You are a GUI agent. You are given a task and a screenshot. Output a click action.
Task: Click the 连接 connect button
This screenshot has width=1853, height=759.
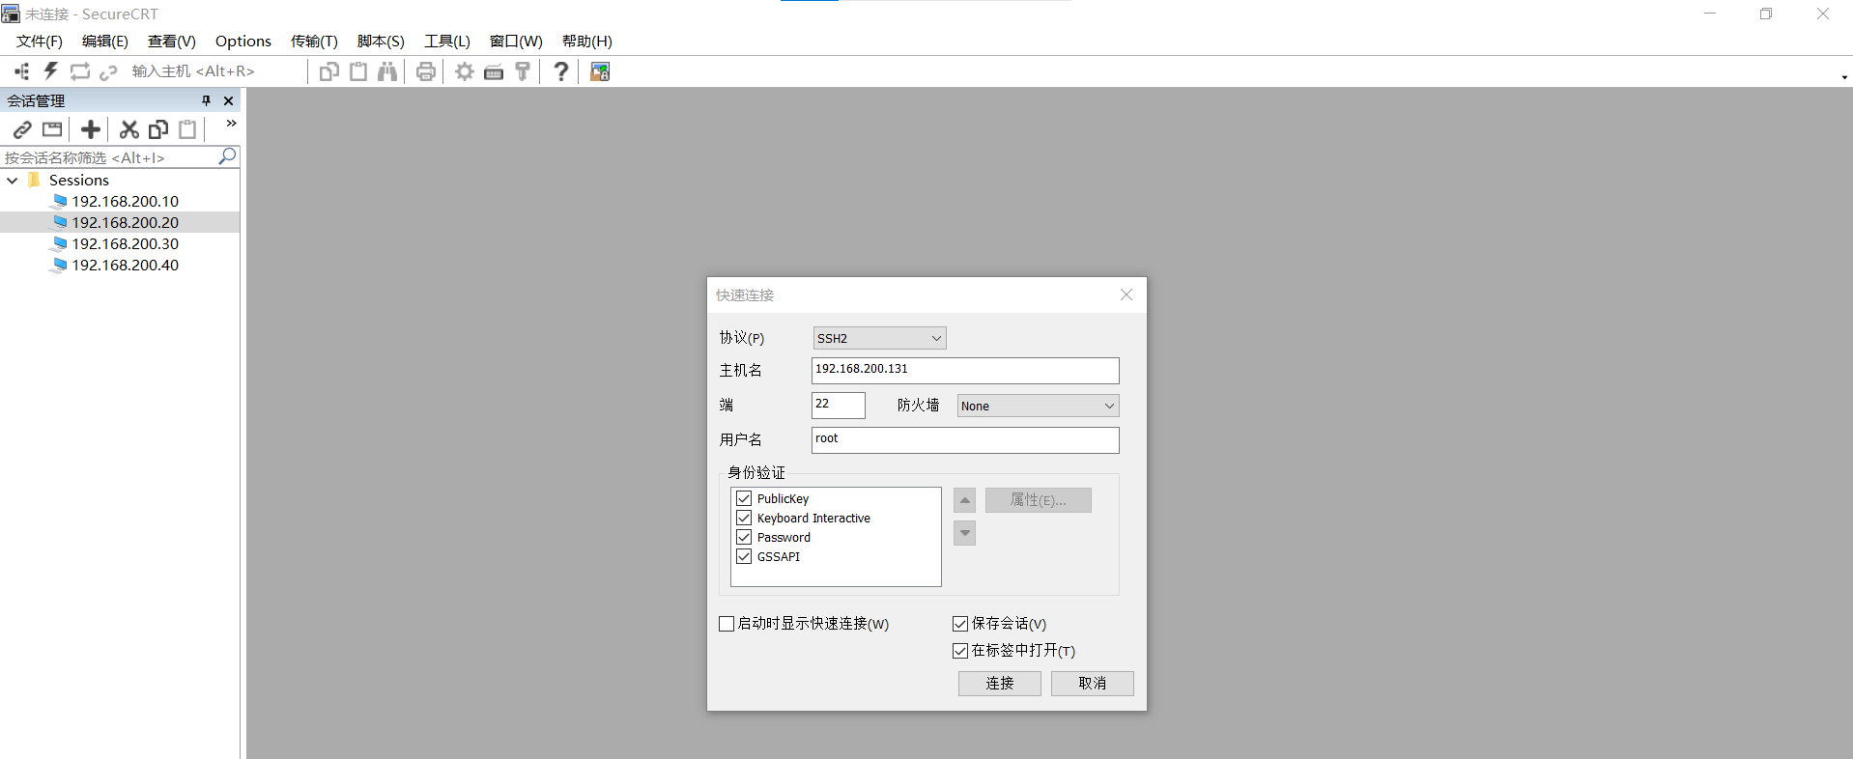(x=1000, y=684)
